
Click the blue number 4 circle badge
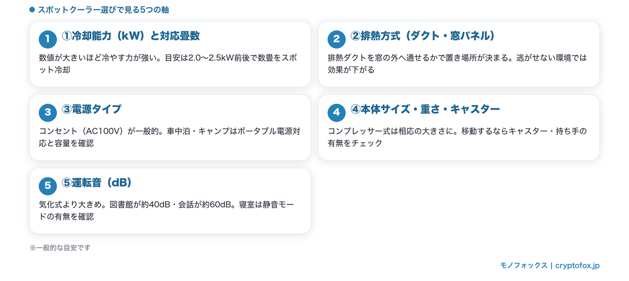pyautogui.click(x=337, y=112)
